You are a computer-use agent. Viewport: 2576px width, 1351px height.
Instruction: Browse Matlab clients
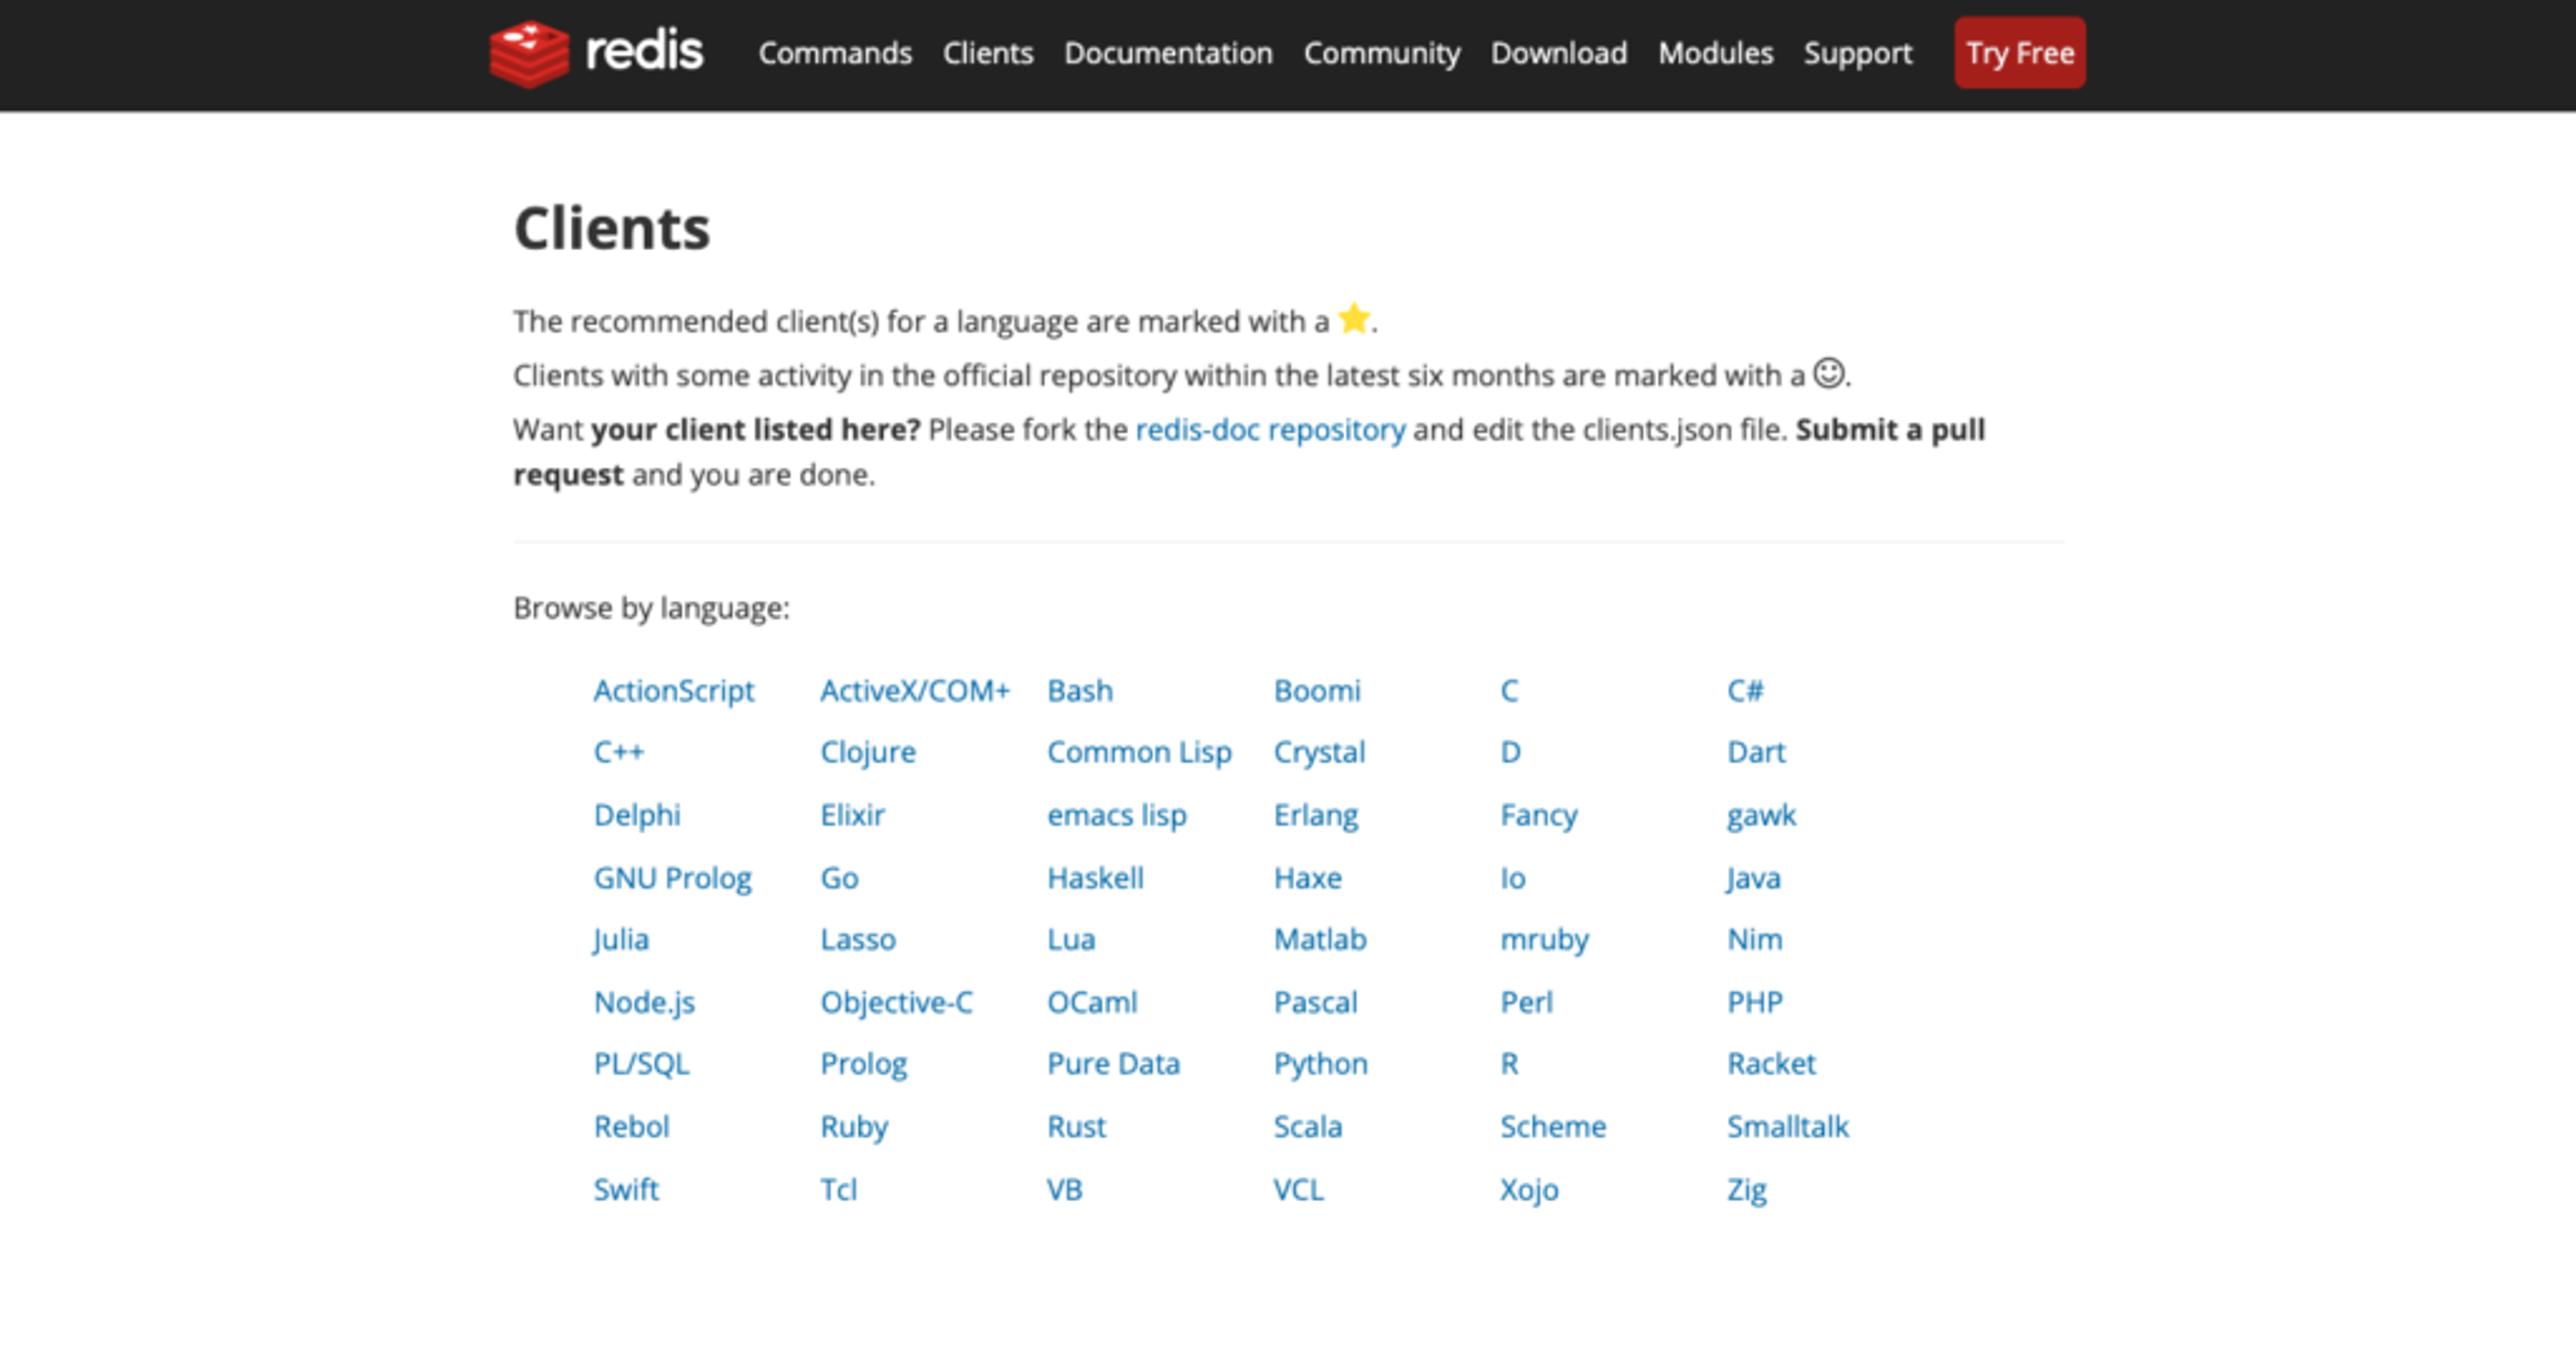click(1320, 939)
